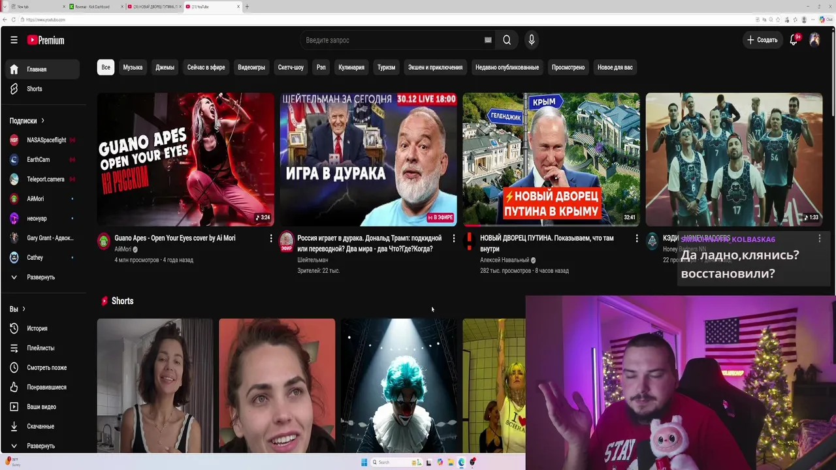Start voice search with microphone
The height and width of the screenshot is (470, 836).
click(532, 40)
